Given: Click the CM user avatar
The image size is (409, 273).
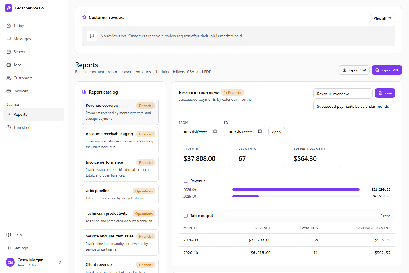Looking at the screenshot, I should [10, 262].
